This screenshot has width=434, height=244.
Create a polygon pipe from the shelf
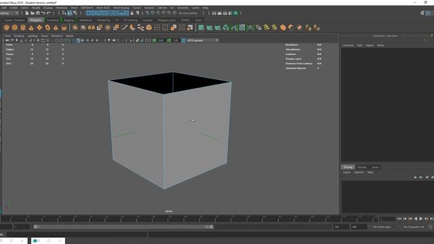tap(64, 28)
